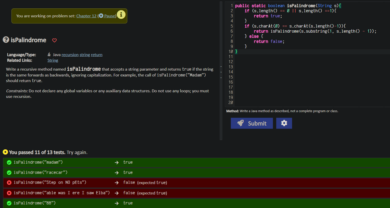Click the Java coffee cup icon

49,54
